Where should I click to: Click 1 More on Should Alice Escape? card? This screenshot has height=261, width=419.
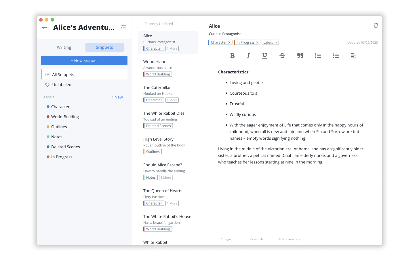pyautogui.click(x=166, y=178)
